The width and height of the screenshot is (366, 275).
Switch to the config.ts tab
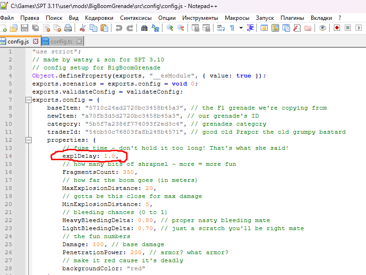pyautogui.click(x=61, y=42)
